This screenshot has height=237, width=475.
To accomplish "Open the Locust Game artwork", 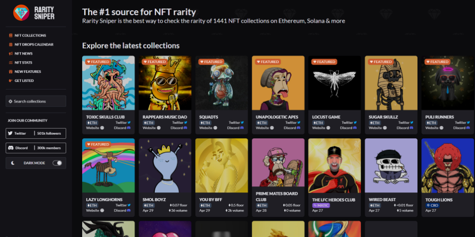I will point(335,83).
